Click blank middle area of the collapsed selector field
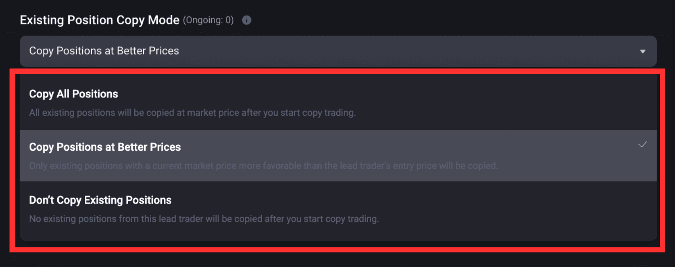This screenshot has height=267, width=675. click(x=410, y=51)
